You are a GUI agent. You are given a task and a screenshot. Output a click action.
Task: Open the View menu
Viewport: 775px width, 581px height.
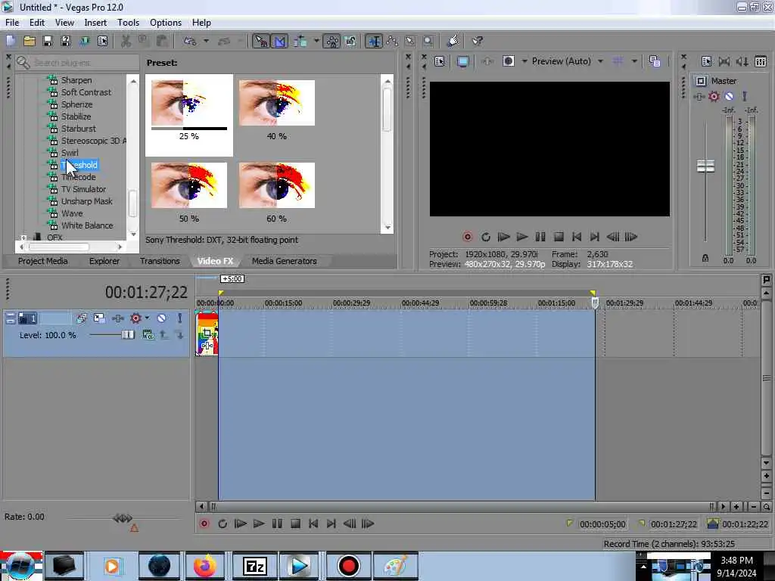coord(64,23)
